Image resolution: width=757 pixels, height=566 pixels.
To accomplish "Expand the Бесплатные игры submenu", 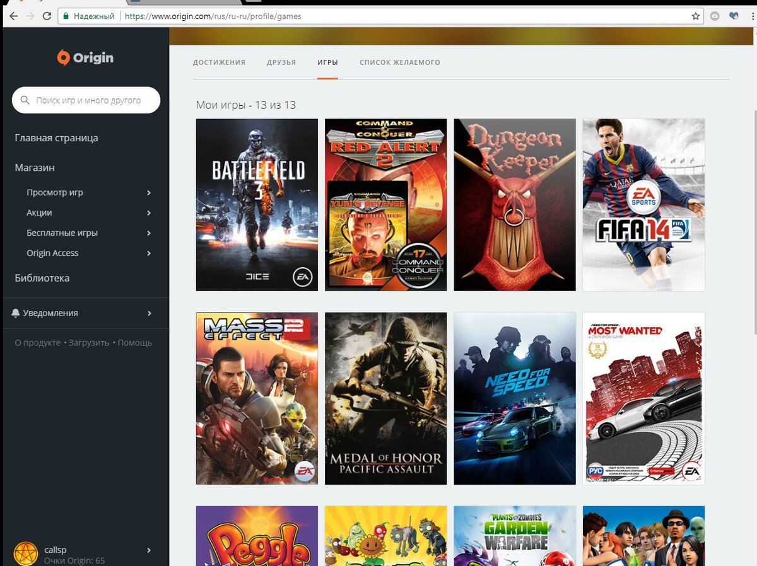I will coord(149,233).
